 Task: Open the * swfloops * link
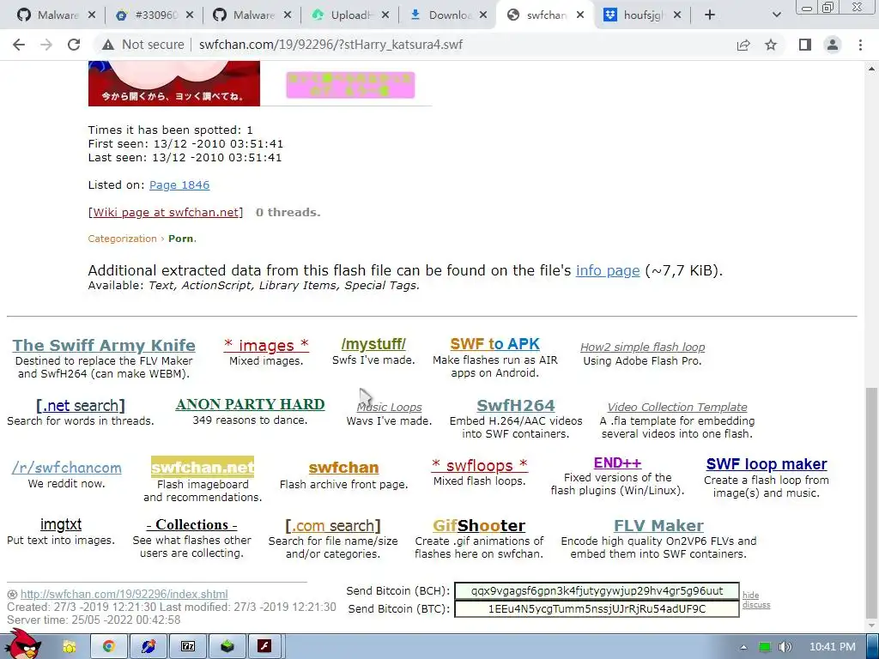pyautogui.click(x=479, y=465)
